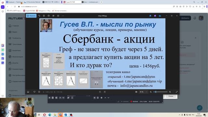Image resolution: width=208 pixels, height=117 pixels.
Task: Open Комментарии in RUTUBE studio sidebar
Action: tap(16, 69)
